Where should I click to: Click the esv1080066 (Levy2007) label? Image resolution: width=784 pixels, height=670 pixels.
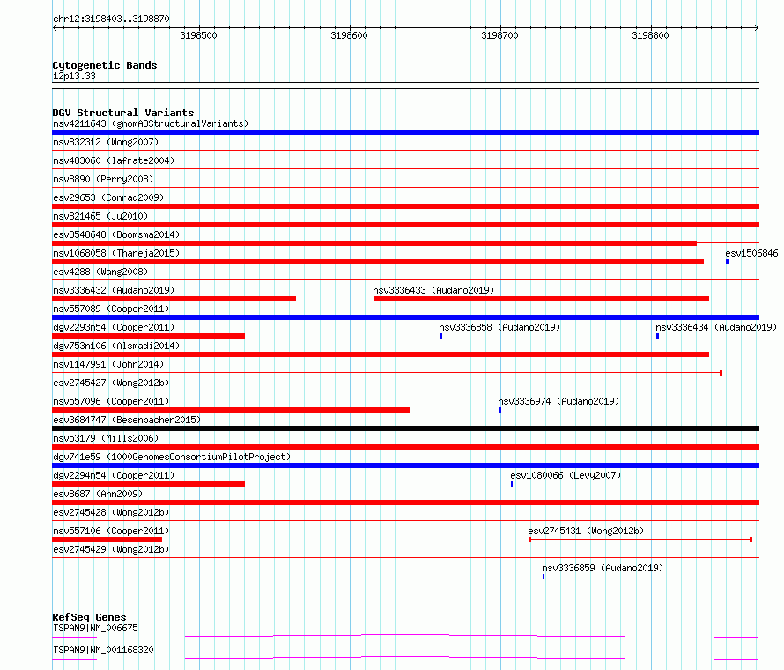click(566, 475)
